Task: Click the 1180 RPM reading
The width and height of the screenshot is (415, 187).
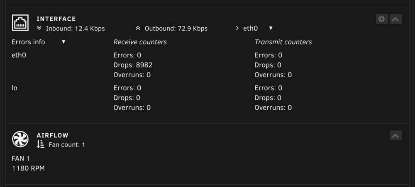Action: tap(28, 168)
